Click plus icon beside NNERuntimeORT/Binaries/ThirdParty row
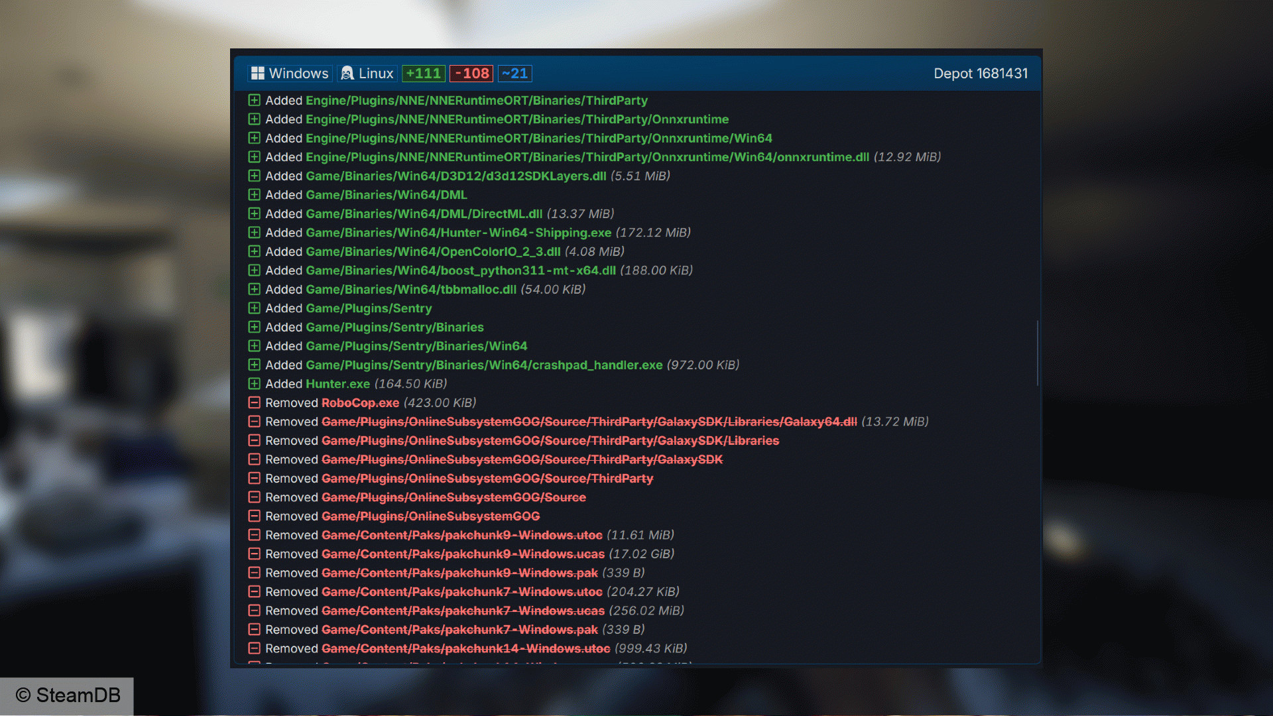 [x=254, y=100]
